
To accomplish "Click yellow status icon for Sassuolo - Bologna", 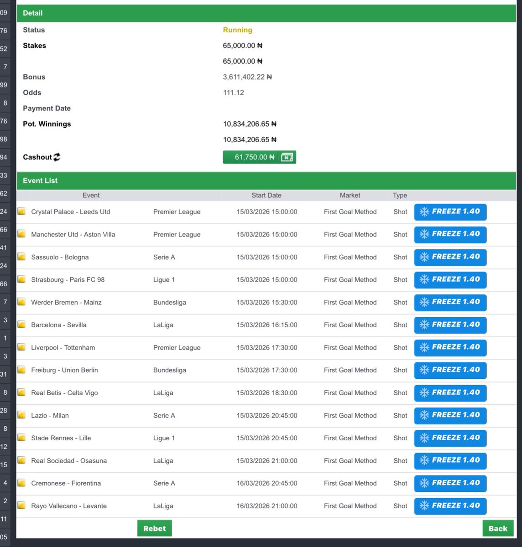I will point(21,257).
